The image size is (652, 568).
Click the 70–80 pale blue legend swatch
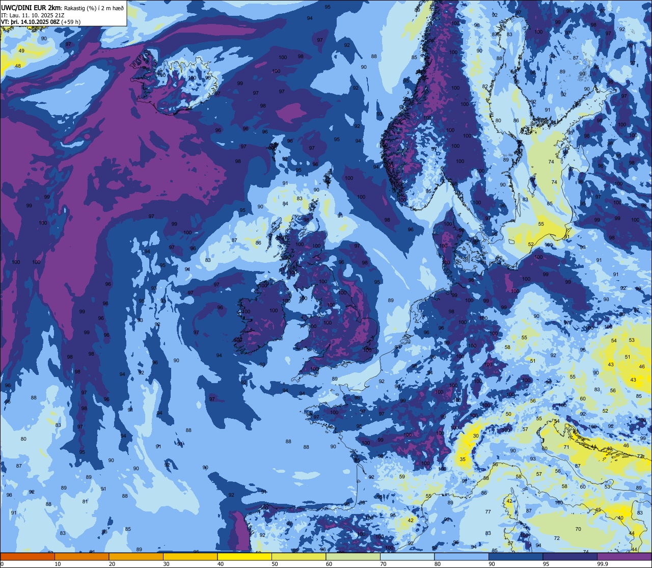407,557
